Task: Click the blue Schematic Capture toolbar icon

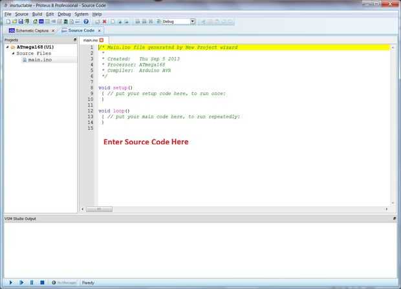Action: point(41,22)
